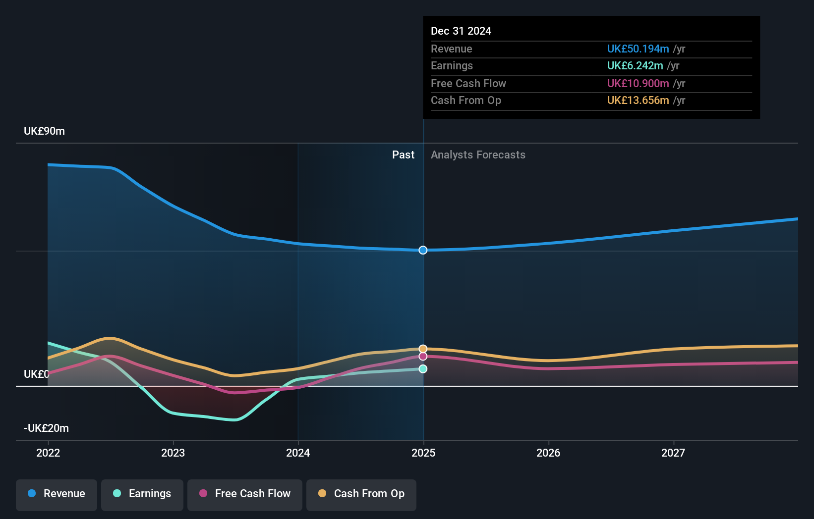Click the UK£10.900m free cash flow value
The height and width of the screenshot is (519, 814).
click(638, 84)
